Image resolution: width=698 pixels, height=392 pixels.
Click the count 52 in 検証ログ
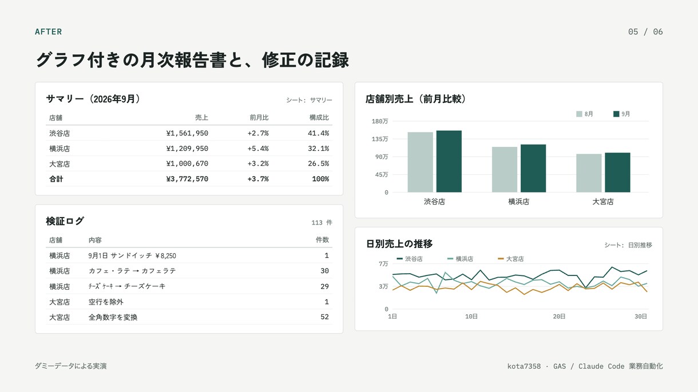click(x=324, y=317)
